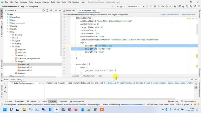Open the Build menu

tap(53, 2)
